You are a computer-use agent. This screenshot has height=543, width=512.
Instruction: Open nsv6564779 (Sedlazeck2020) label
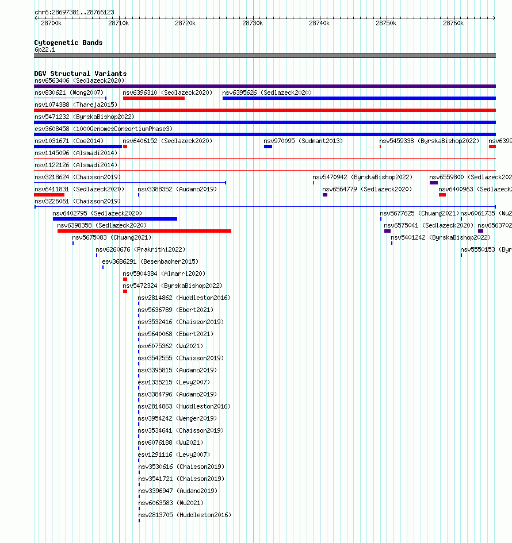367,190
